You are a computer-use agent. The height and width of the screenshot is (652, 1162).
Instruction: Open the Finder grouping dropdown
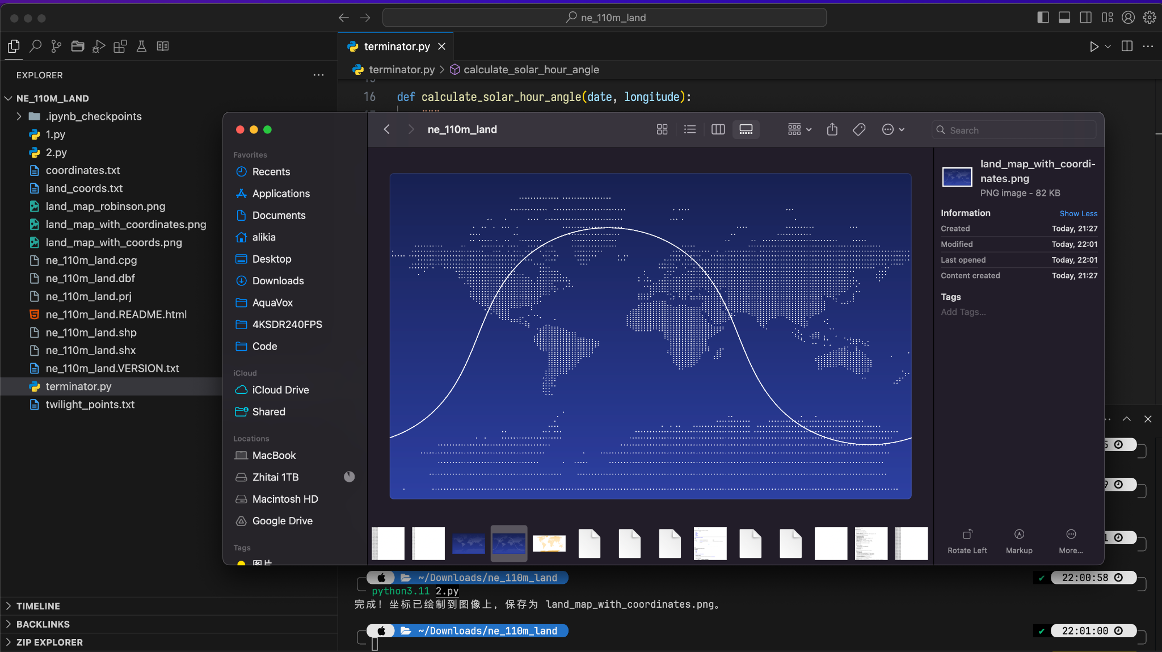point(798,129)
